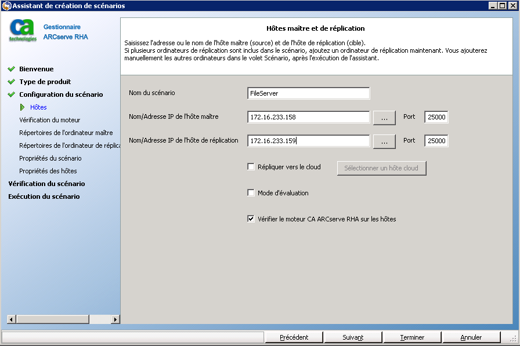The height and width of the screenshot is (346, 520).
Task: Browse for master host with the ellipsis button
Action: pyautogui.click(x=384, y=118)
